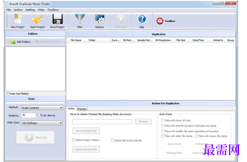This screenshot has width=247, height=162.
Task: Increase Similarity value with stepper arrow
Action: 37,114
